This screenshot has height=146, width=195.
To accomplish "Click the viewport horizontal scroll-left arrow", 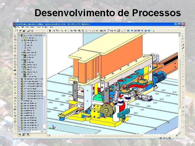I will click(49, 135).
